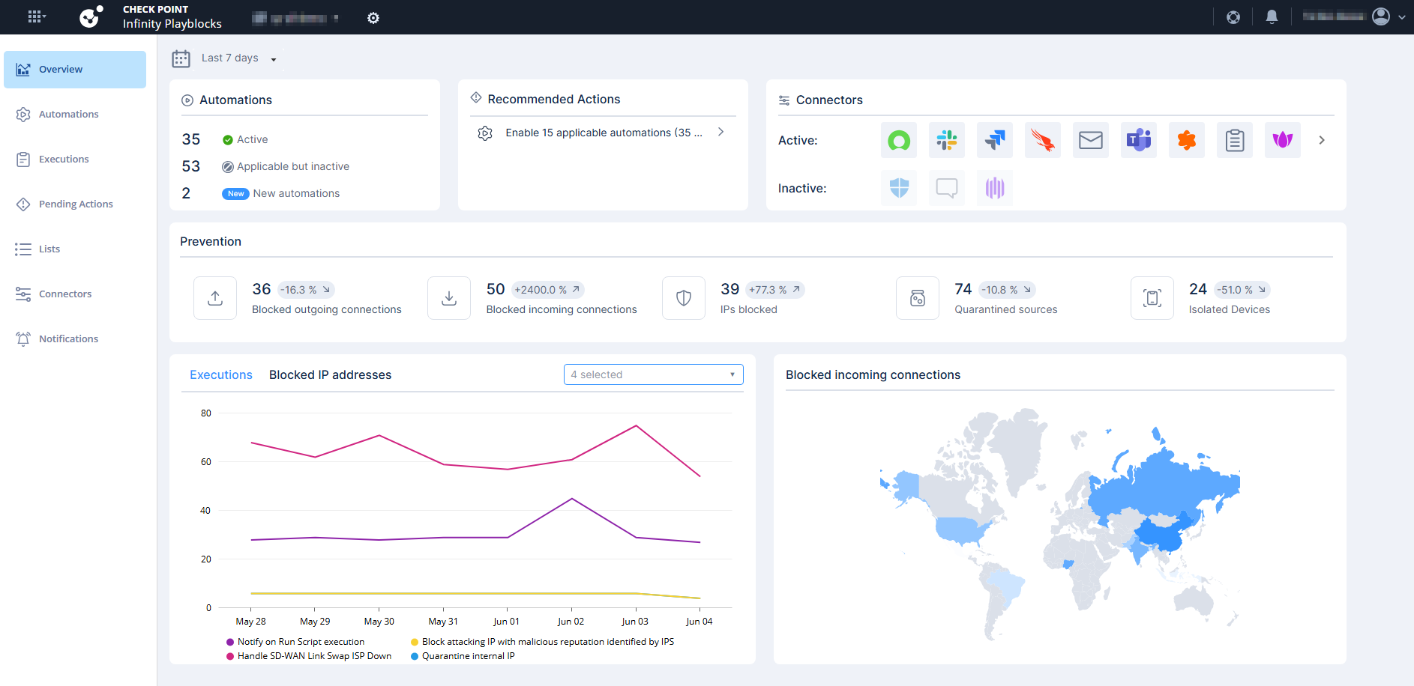This screenshot has height=686, width=1414.
Task: Click the Jun 03 peak on pink line
Action: 636,425
